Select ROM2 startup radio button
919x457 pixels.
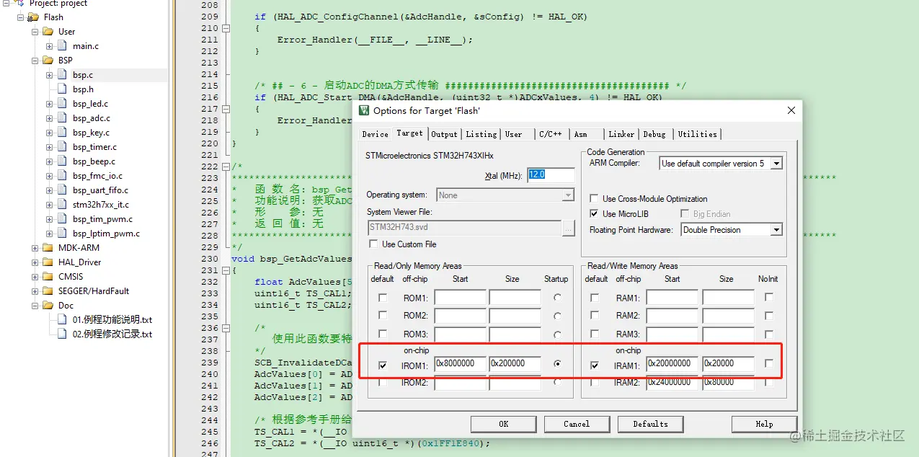click(x=557, y=316)
